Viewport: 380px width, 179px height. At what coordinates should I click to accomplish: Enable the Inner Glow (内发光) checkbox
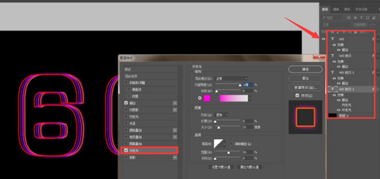[x=126, y=116]
